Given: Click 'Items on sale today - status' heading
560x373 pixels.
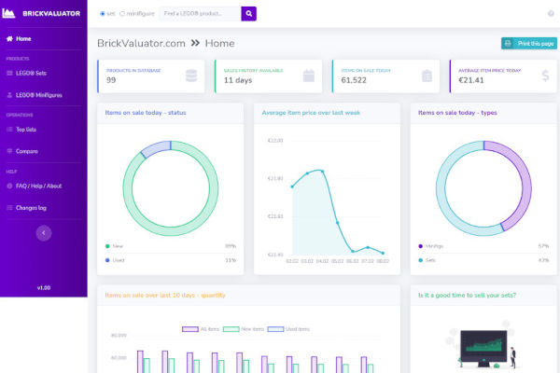Looking at the screenshot, I should click(x=146, y=113).
